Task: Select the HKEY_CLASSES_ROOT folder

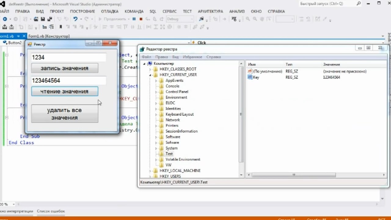Action: 175,69
